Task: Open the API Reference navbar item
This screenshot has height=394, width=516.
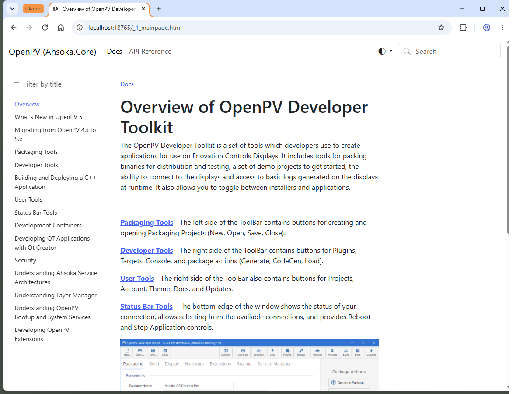Action: click(150, 52)
